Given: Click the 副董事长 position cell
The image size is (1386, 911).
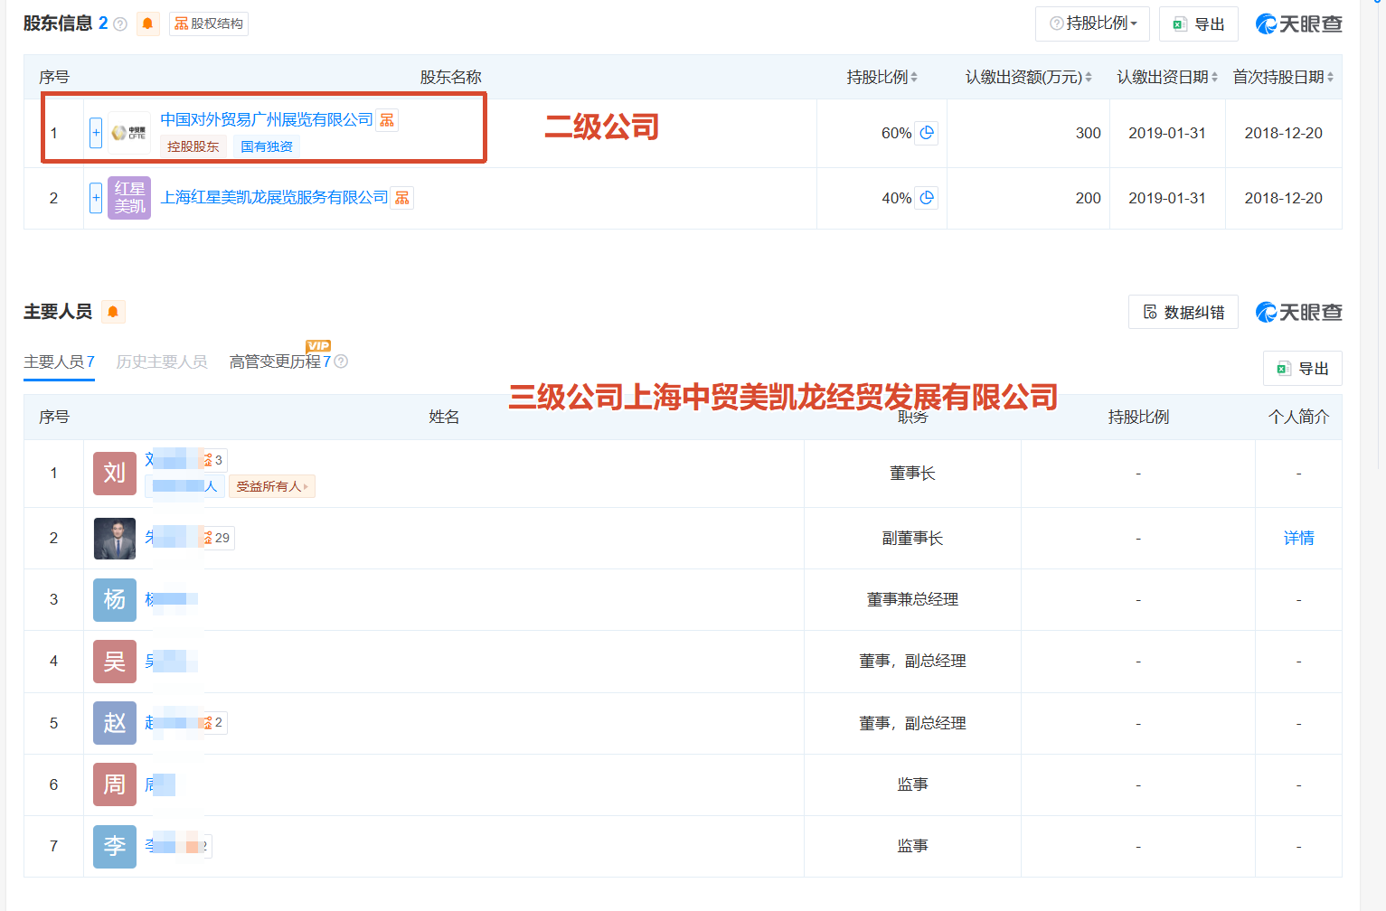Looking at the screenshot, I should point(912,539).
